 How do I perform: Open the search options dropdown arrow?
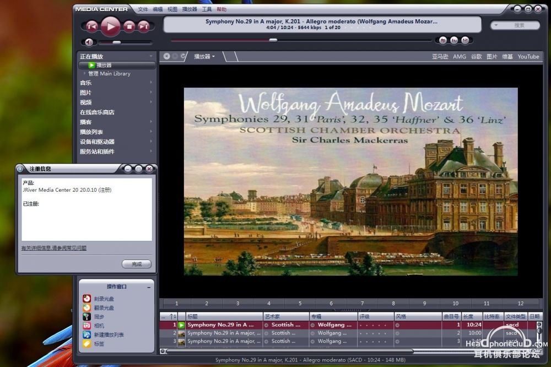pyautogui.click(x=496, y=25)
